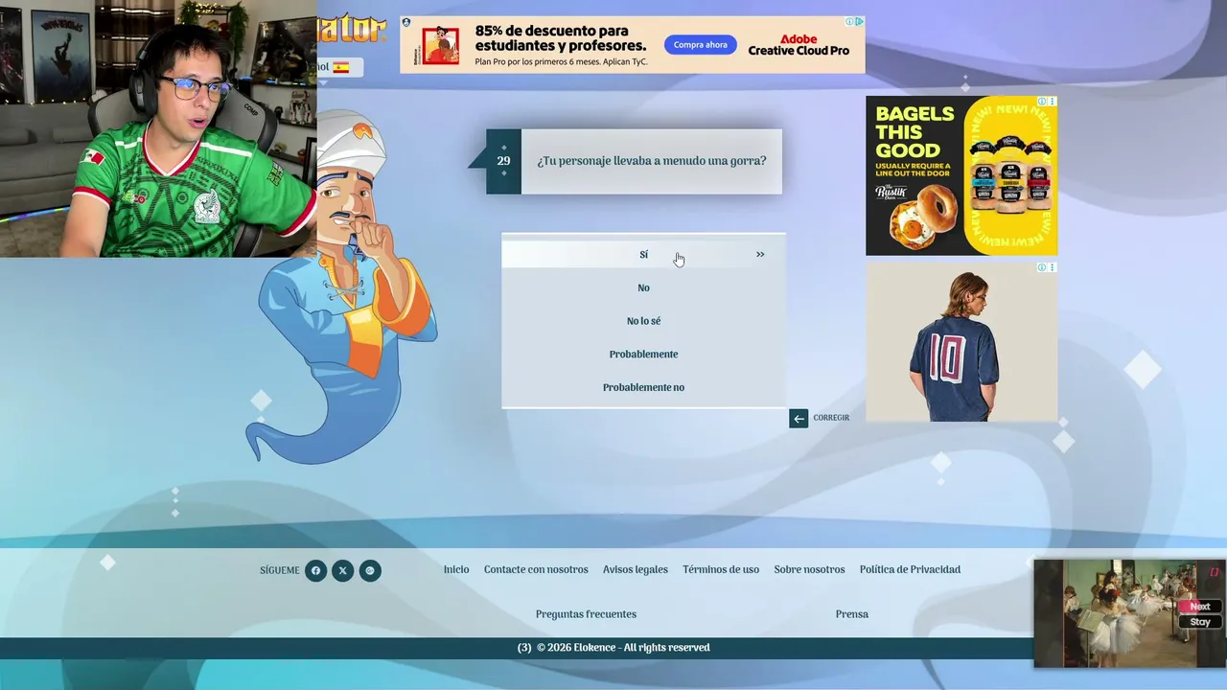Open "Contacte con nosotros" footer link

[x=536, y=569]
